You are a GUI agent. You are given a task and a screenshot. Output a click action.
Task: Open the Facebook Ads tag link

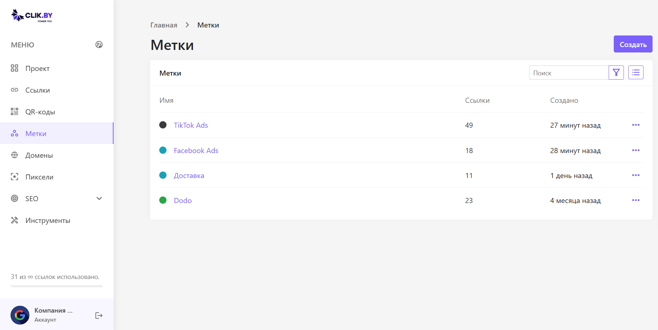(196, 151)
